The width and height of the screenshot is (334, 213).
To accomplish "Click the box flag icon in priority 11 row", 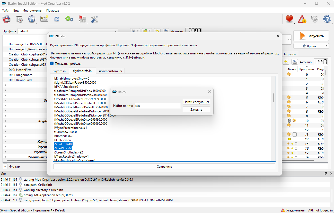I will 289,125.
